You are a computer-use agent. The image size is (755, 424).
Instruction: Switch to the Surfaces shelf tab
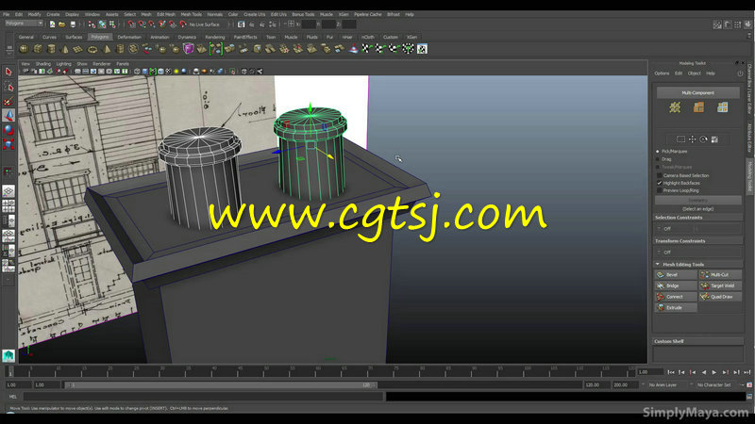[x=74, y=37]
